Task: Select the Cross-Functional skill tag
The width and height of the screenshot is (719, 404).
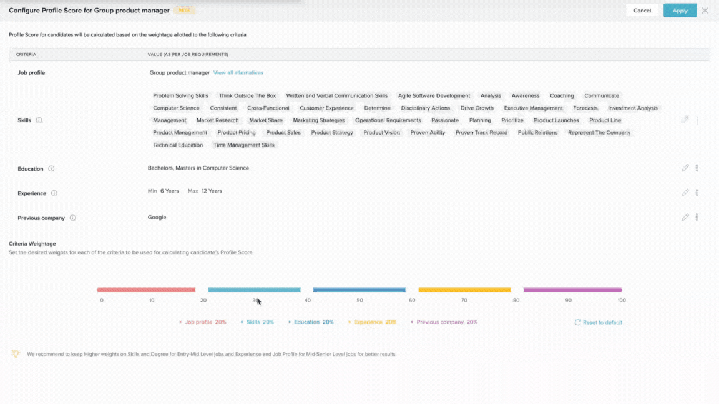Action: 268,108
